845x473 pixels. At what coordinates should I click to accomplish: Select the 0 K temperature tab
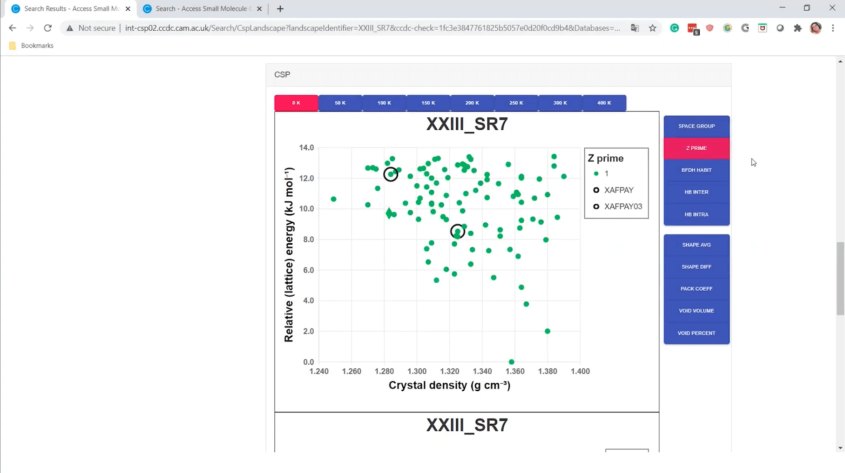pos(296,103)
